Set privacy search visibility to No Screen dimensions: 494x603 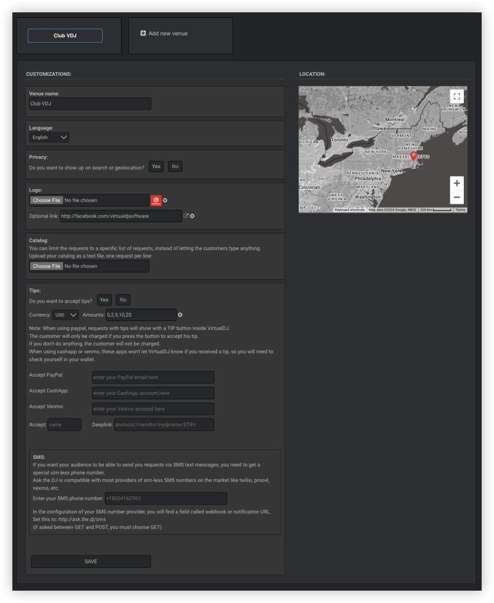(175, 166)
